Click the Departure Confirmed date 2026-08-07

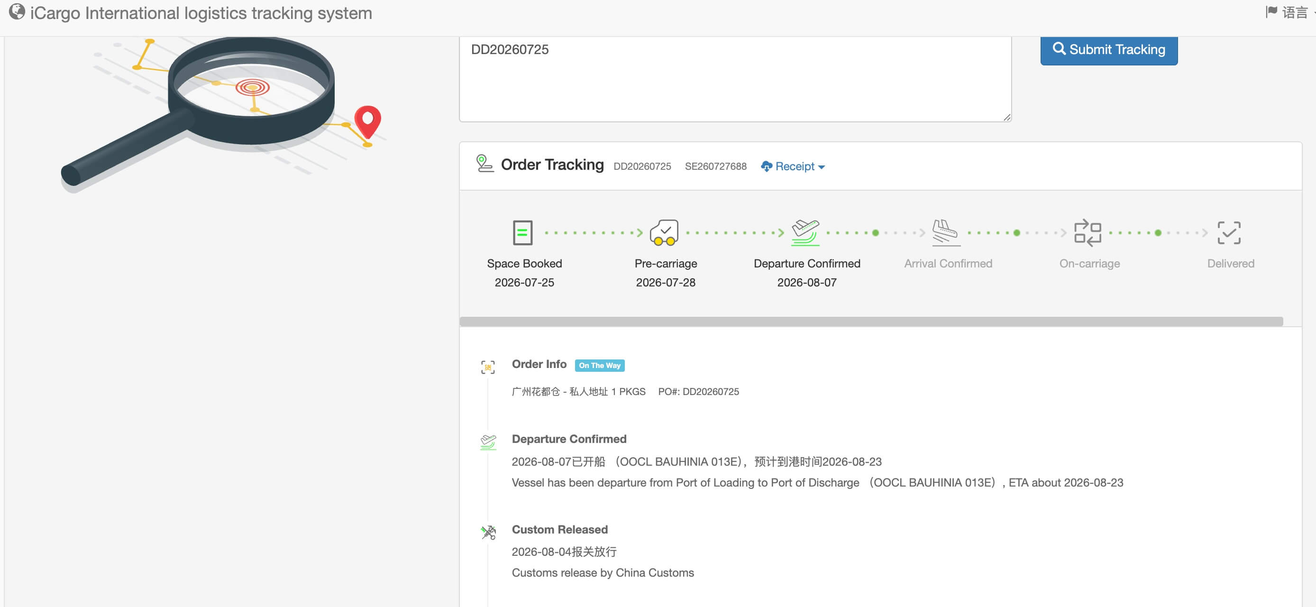click(807, 283)
